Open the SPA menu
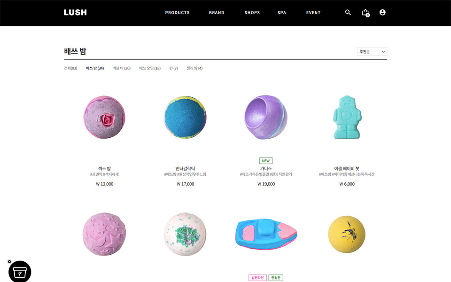 [x=281, y=13]
